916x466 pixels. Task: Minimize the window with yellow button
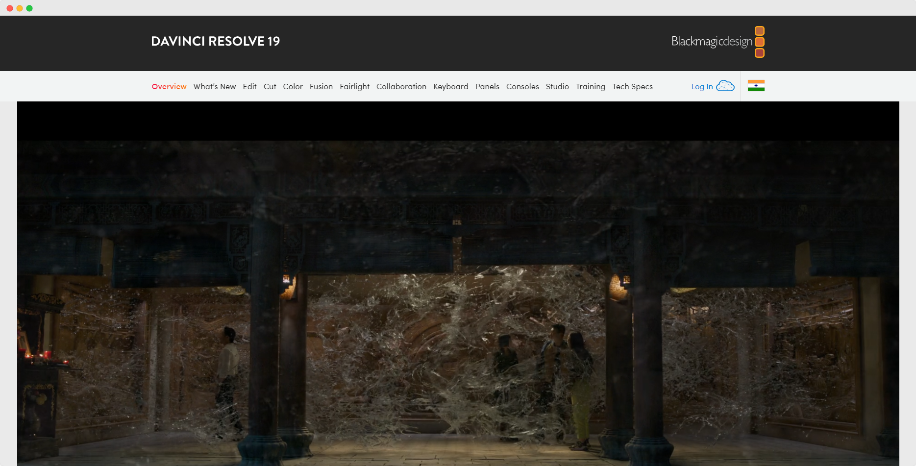pyautogui.click(x=20, y=8)
